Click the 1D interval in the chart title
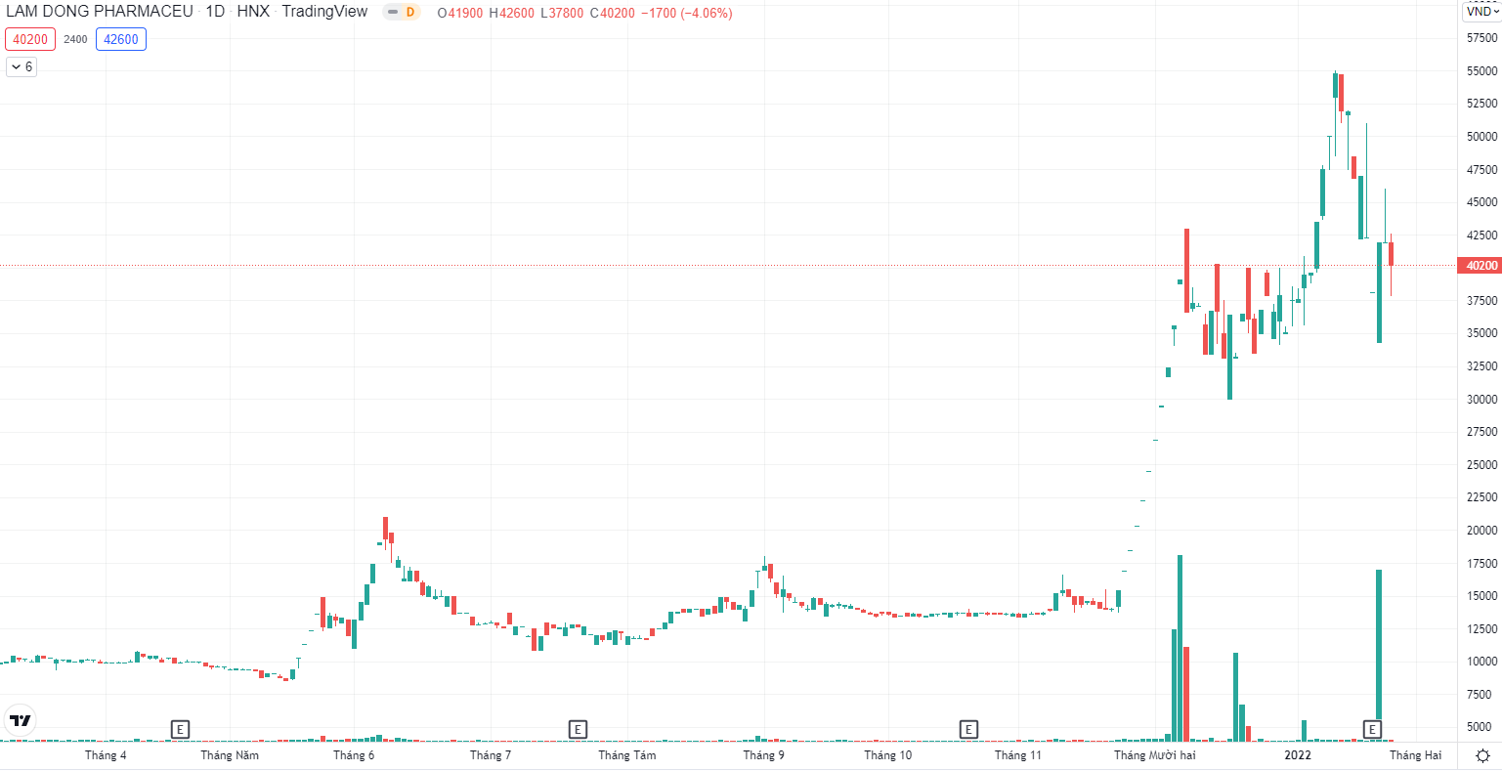 [x=215, y=12]
